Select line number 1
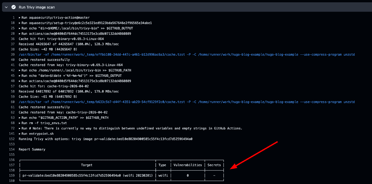 (14, 18)
